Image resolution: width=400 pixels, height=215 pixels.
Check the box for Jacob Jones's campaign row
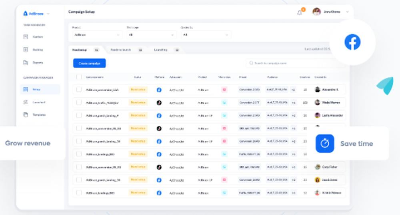tap(79, 180)
